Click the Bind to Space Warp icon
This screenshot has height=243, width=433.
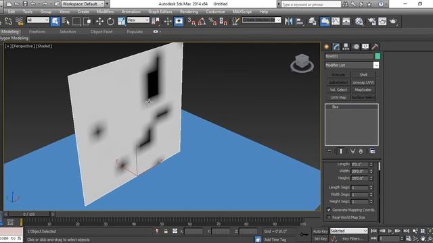pos(19,22)
